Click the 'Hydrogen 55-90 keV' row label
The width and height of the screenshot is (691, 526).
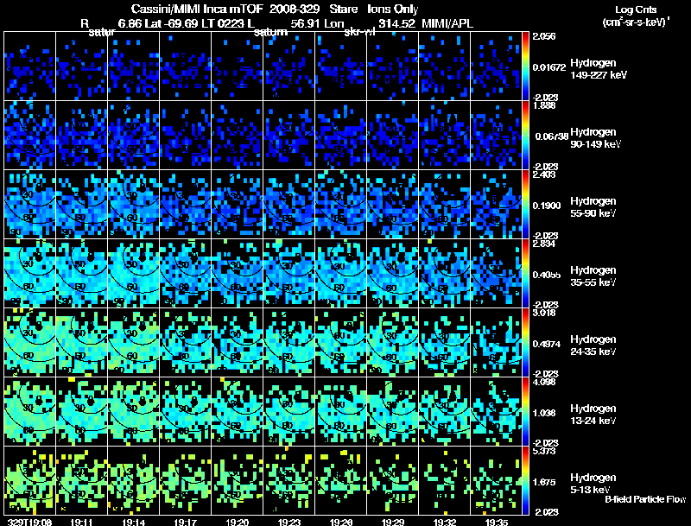coord(593,207)
